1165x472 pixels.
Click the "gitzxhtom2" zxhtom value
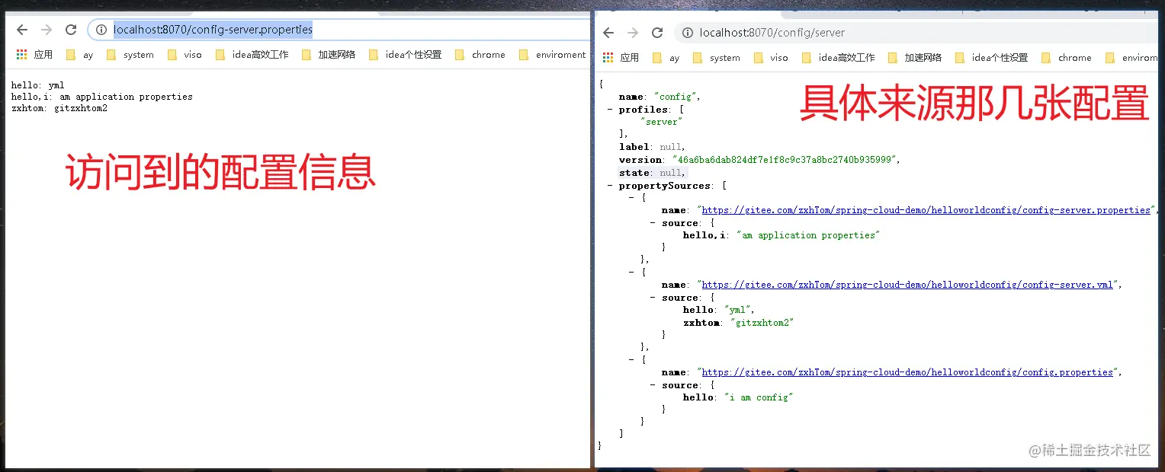762,323
